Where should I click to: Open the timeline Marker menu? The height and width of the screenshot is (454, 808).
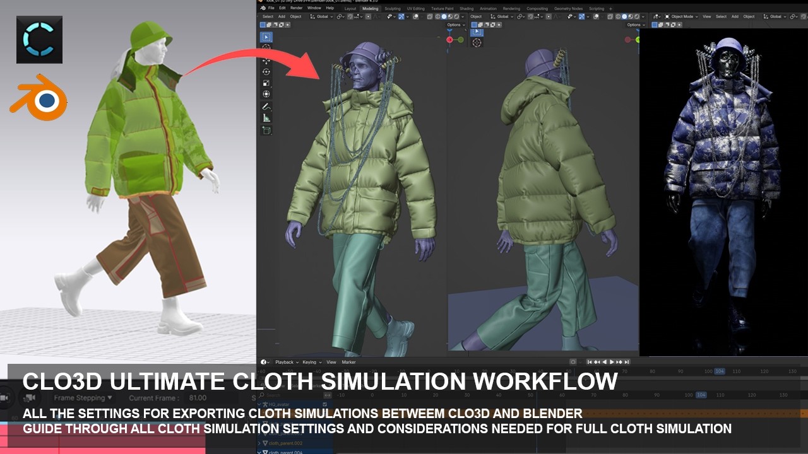coord(349,362)
